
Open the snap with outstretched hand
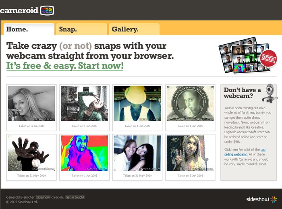[x=32, y=153]
